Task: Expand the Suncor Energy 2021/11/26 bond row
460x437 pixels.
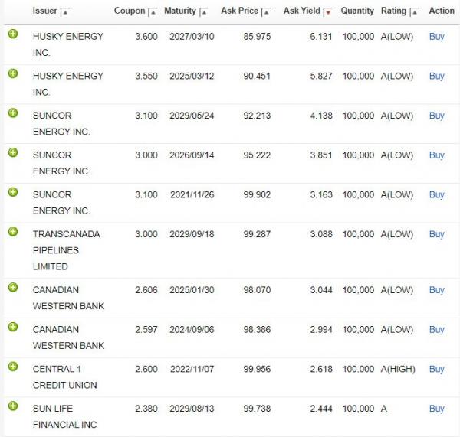Action: click(x=13, y=192)
